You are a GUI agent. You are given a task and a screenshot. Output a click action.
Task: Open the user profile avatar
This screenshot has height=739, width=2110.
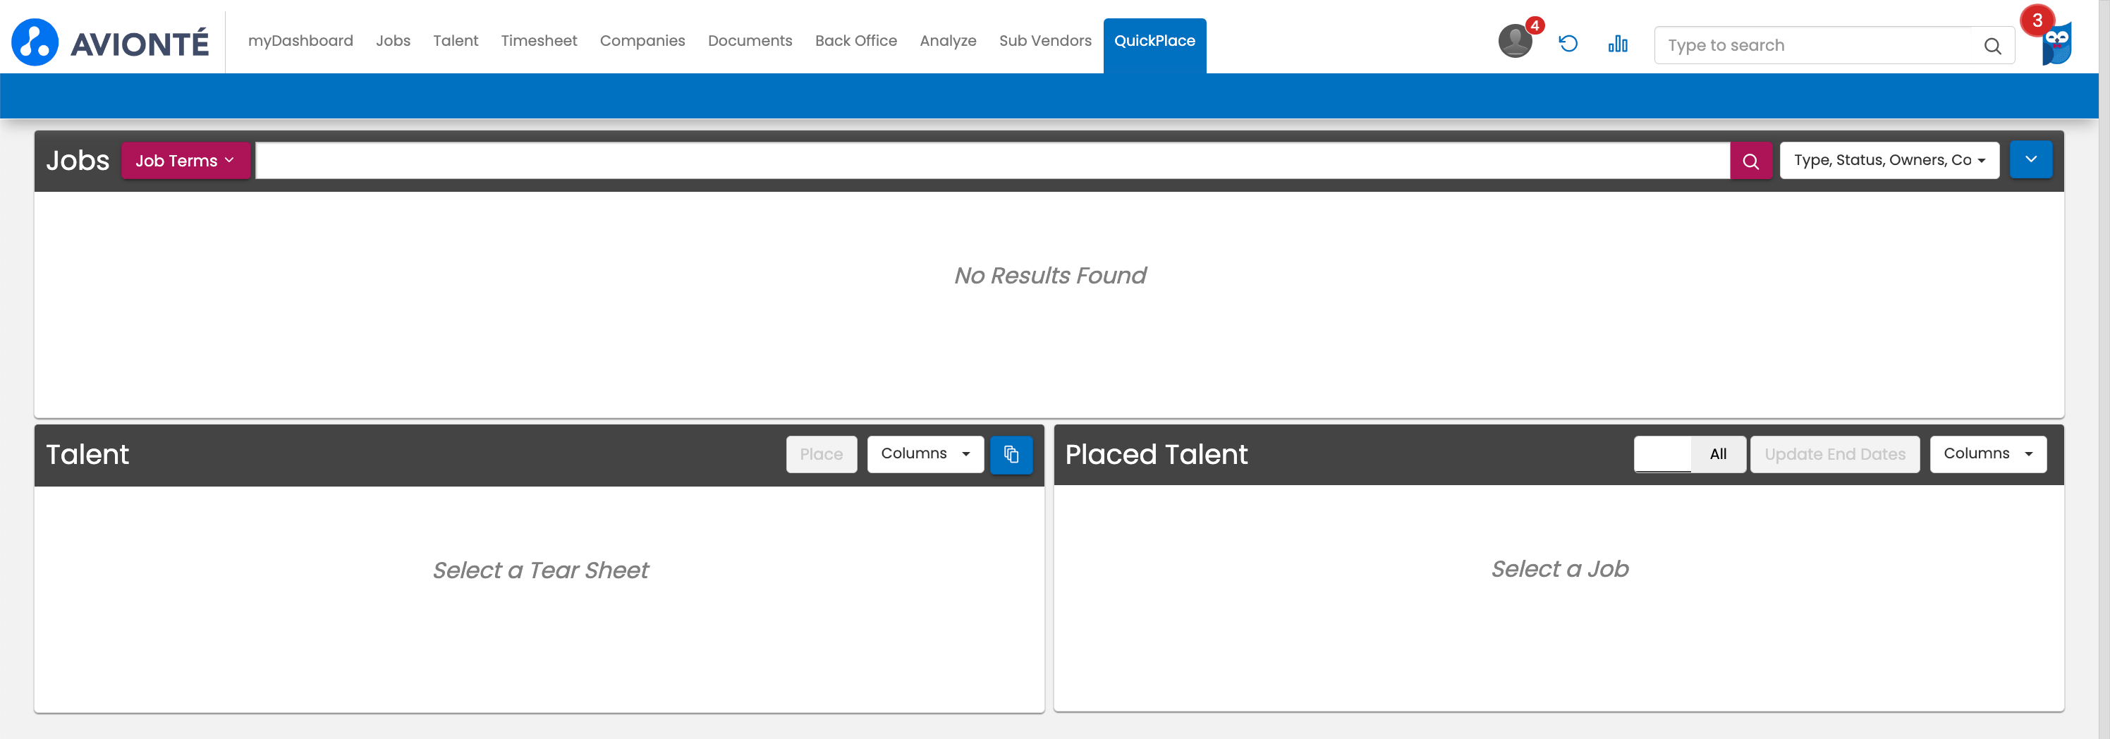1516,41
